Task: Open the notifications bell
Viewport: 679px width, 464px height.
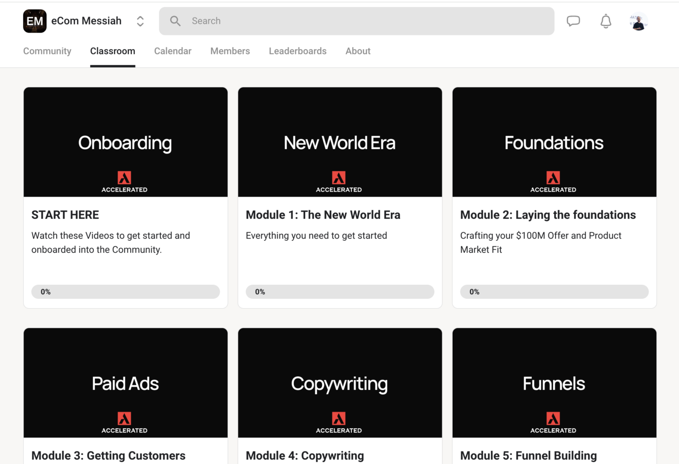Action: pyautogui.click(x=606, y=21)
